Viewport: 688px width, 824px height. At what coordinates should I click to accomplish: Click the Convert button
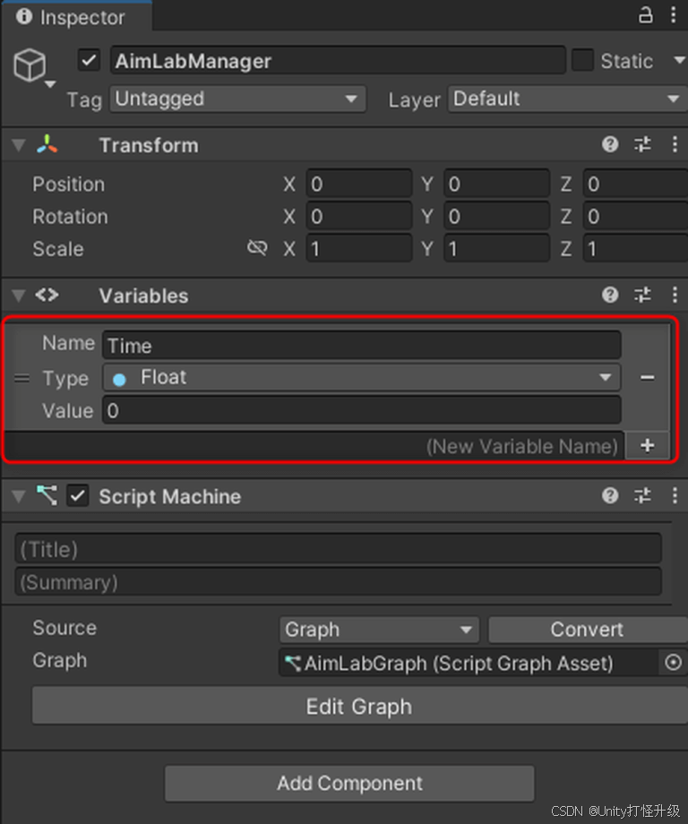(x=587, y=630)
